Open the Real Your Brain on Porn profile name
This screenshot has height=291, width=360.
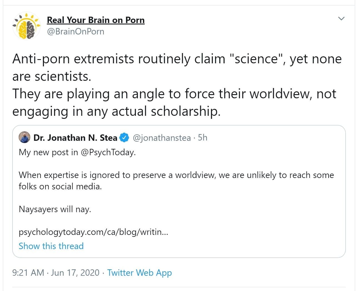pyautogui.click(x=96, y=20)
